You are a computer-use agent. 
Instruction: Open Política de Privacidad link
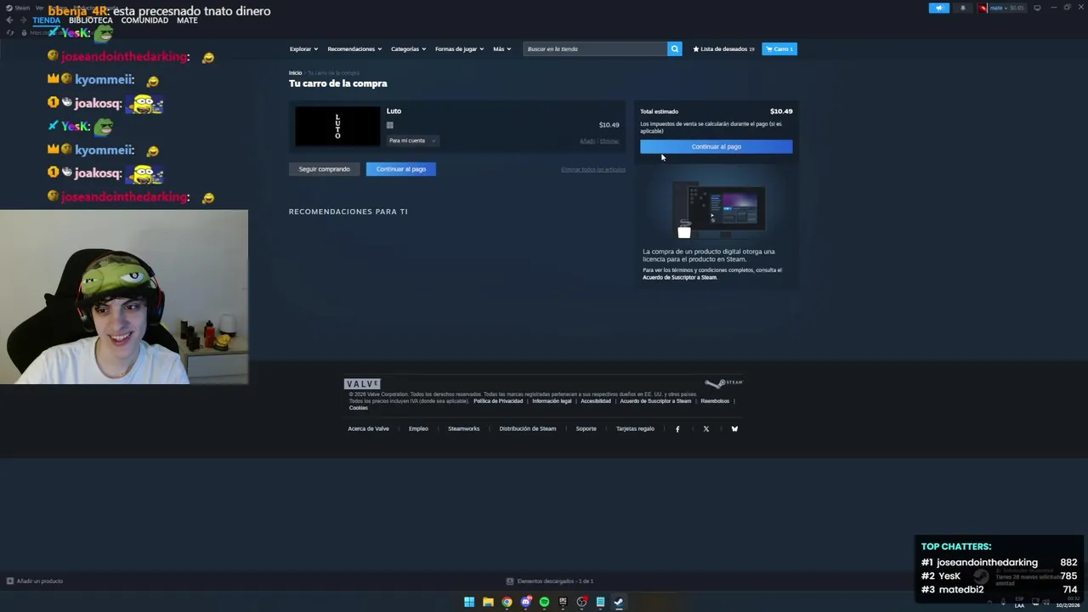[498, 401]
